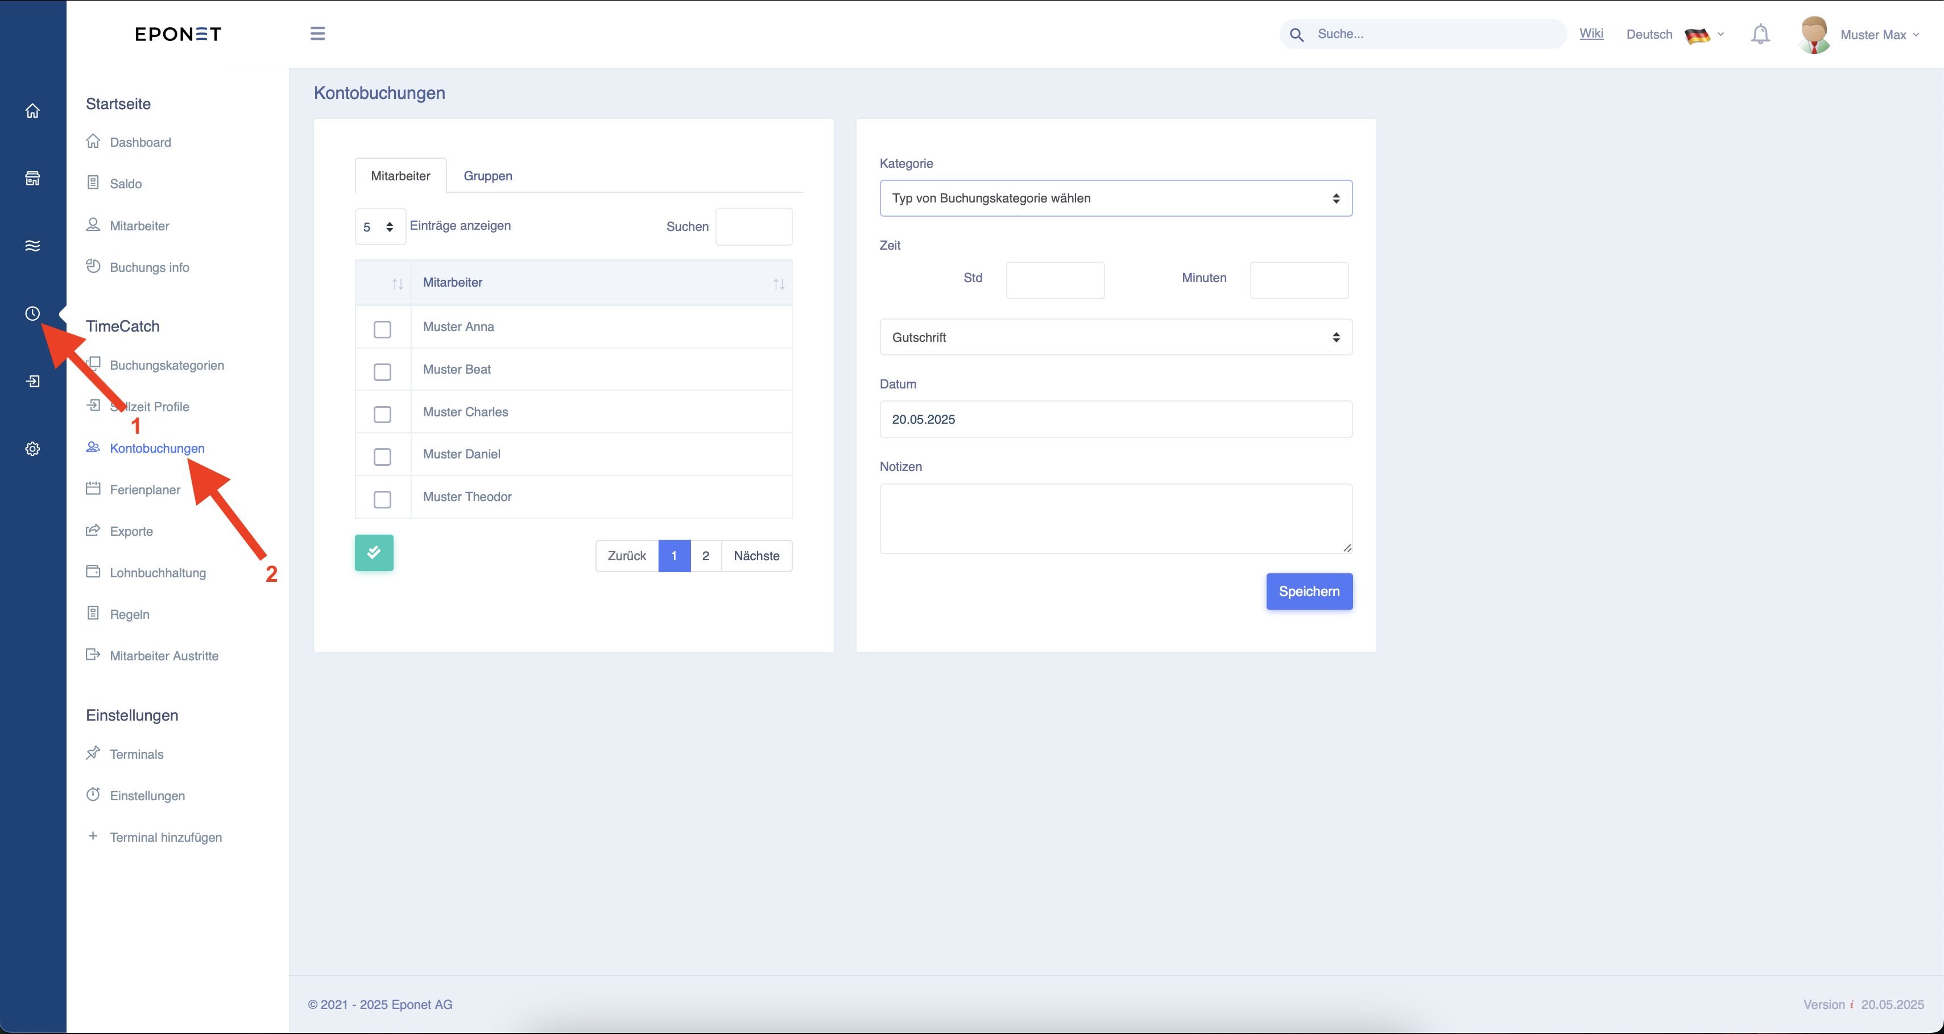Select the Muster Charles checkbox

coord(383,415)
